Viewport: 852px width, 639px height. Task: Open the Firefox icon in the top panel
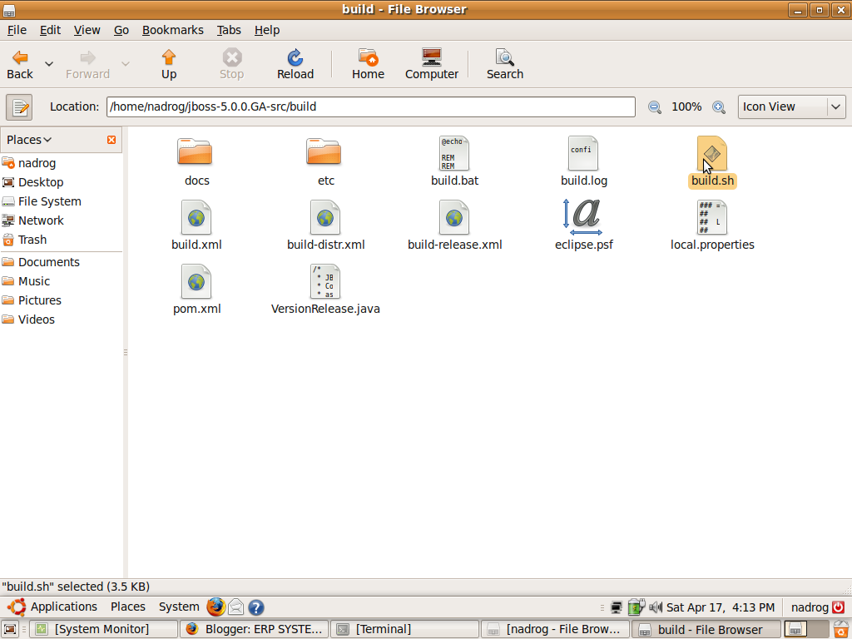click(x=215, y=607)
